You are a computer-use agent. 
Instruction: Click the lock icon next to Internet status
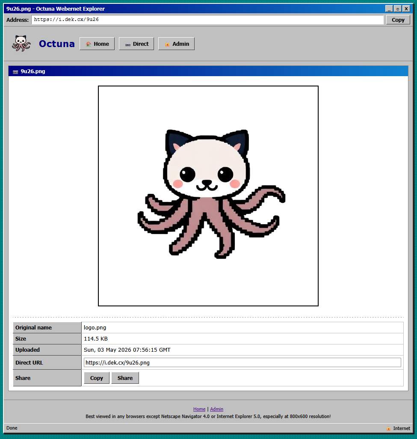pos(388,428)
